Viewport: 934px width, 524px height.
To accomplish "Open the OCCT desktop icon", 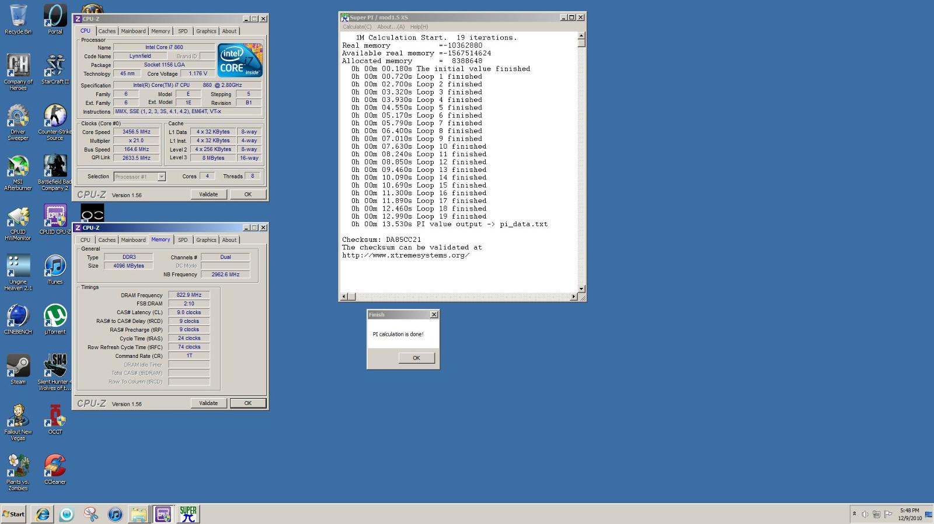I will click(55, 420).
